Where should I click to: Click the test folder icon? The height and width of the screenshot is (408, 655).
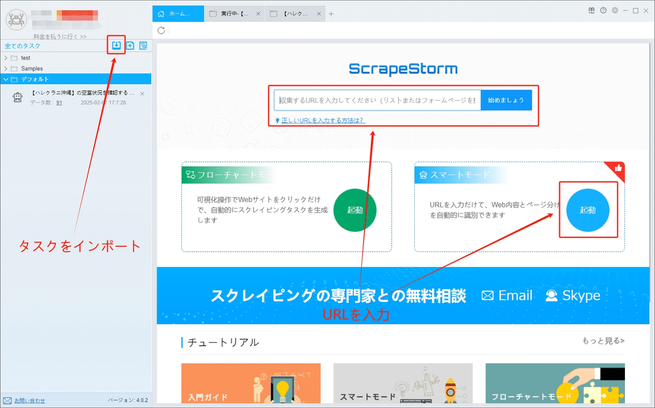click(x=14, y=58)
